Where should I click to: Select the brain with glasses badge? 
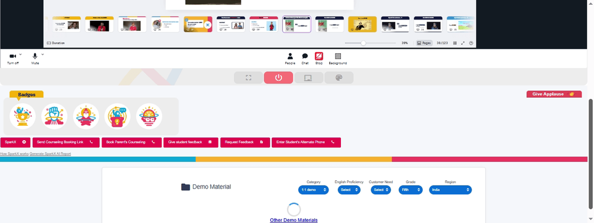pyautogui.click(x=149, y=116)
